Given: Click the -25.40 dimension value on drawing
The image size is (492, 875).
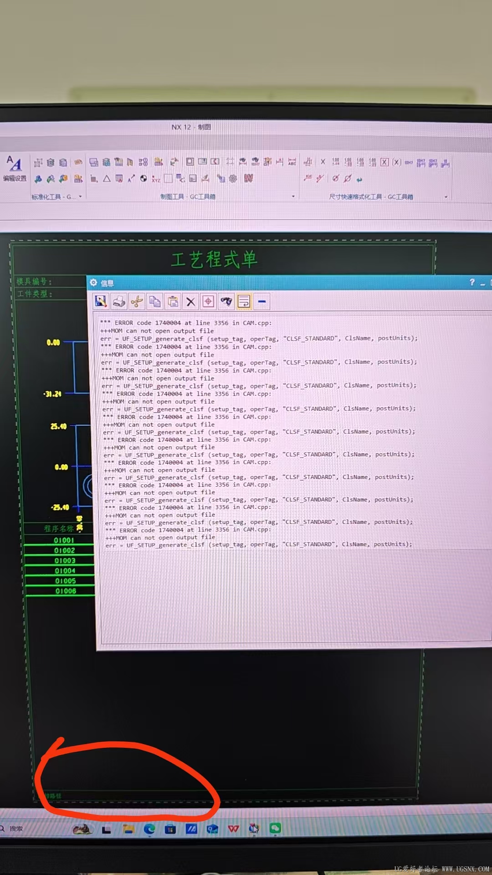Looking at the screenshot, I should 60,507.
